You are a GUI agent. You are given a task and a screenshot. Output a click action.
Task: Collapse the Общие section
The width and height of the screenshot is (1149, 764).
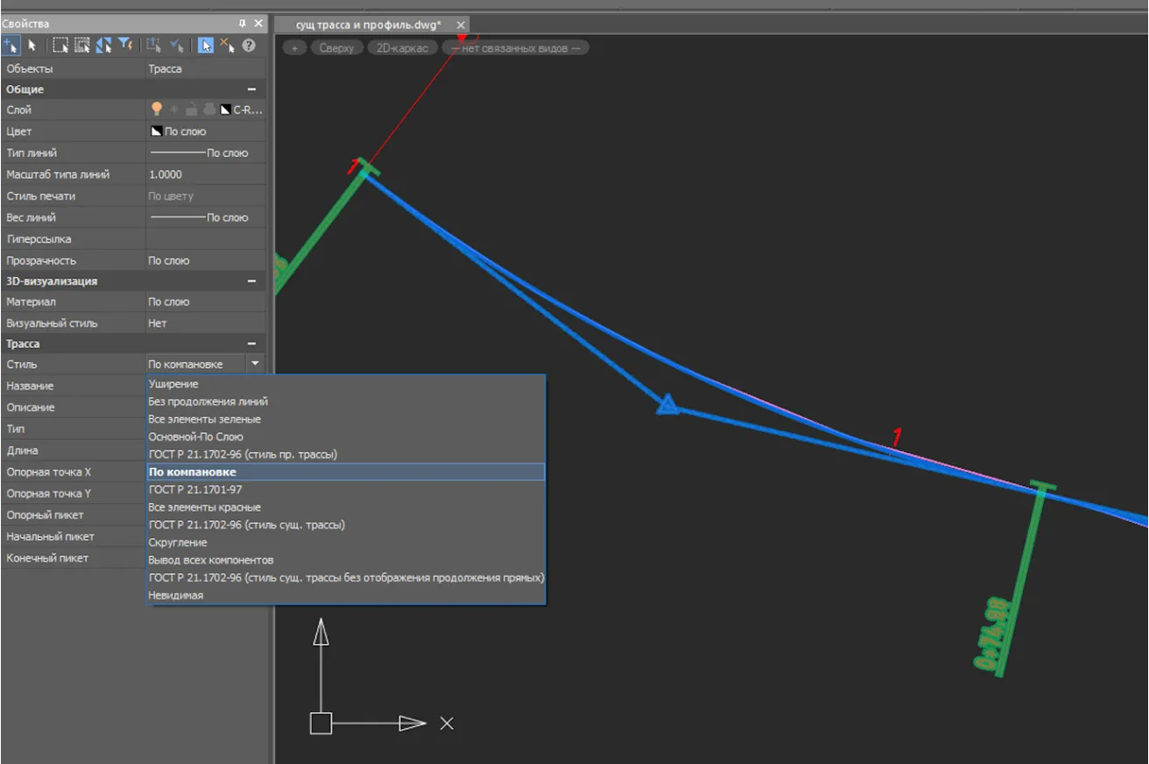coord(251,89)
